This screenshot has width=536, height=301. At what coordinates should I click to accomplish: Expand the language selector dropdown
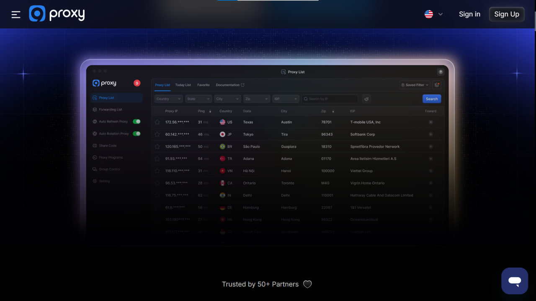pos(433,14)
